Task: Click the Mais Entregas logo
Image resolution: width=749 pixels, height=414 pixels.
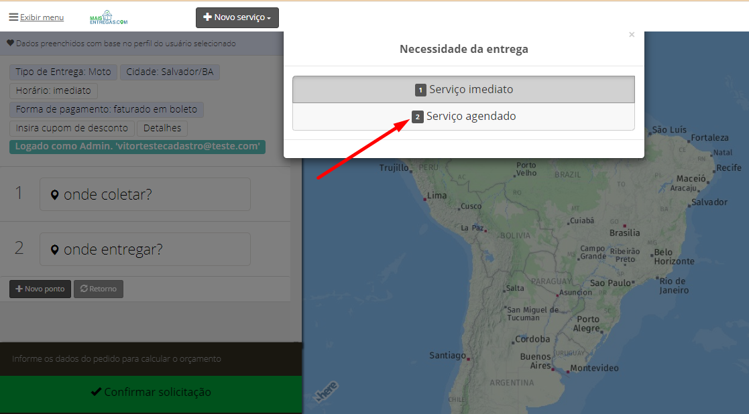Action: [109, 17]
